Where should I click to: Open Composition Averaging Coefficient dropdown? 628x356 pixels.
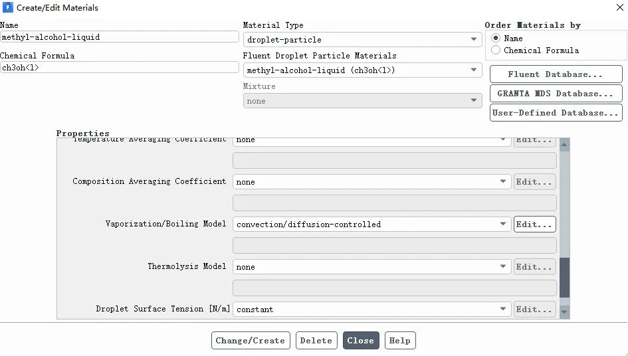371,182
